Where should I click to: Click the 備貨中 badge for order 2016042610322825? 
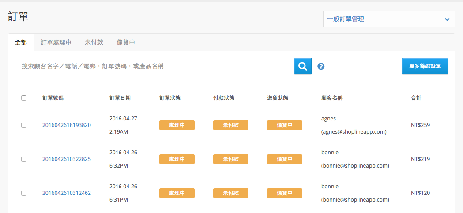click(285, 159)
